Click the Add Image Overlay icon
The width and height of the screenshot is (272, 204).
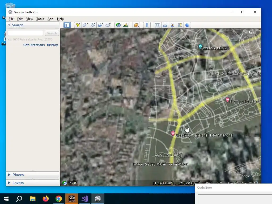[x=100, y=25]
